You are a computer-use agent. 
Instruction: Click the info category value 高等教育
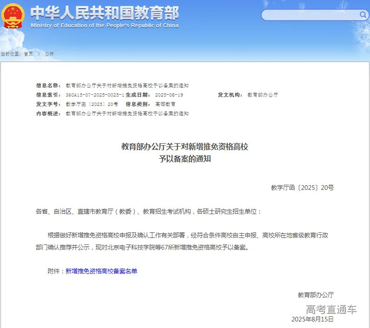pos(165,104)
